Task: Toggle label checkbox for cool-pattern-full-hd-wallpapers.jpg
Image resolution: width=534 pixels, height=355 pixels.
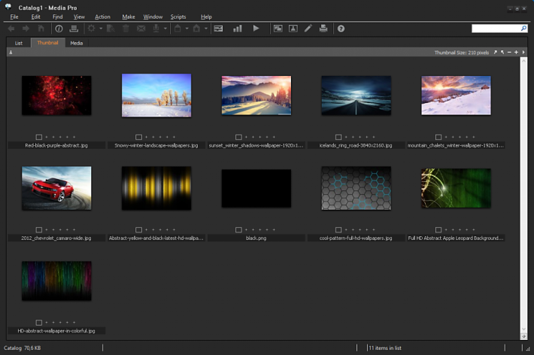Action: pos(338,229)
